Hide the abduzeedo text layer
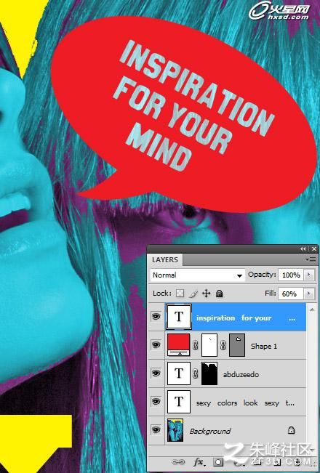Screen dimensions: 320x473 [x=156, y=373]
